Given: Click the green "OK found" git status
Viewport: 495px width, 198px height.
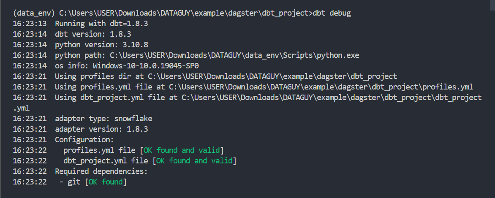Looking at the screenshot, I should click(106, 182).
